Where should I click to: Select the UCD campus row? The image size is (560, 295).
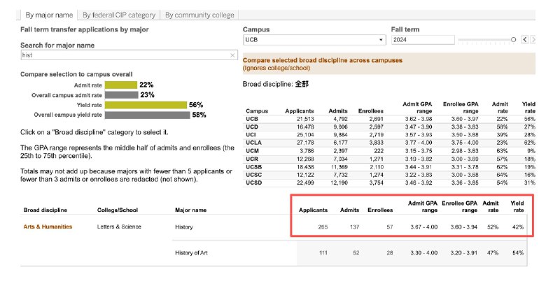point(391,127)
